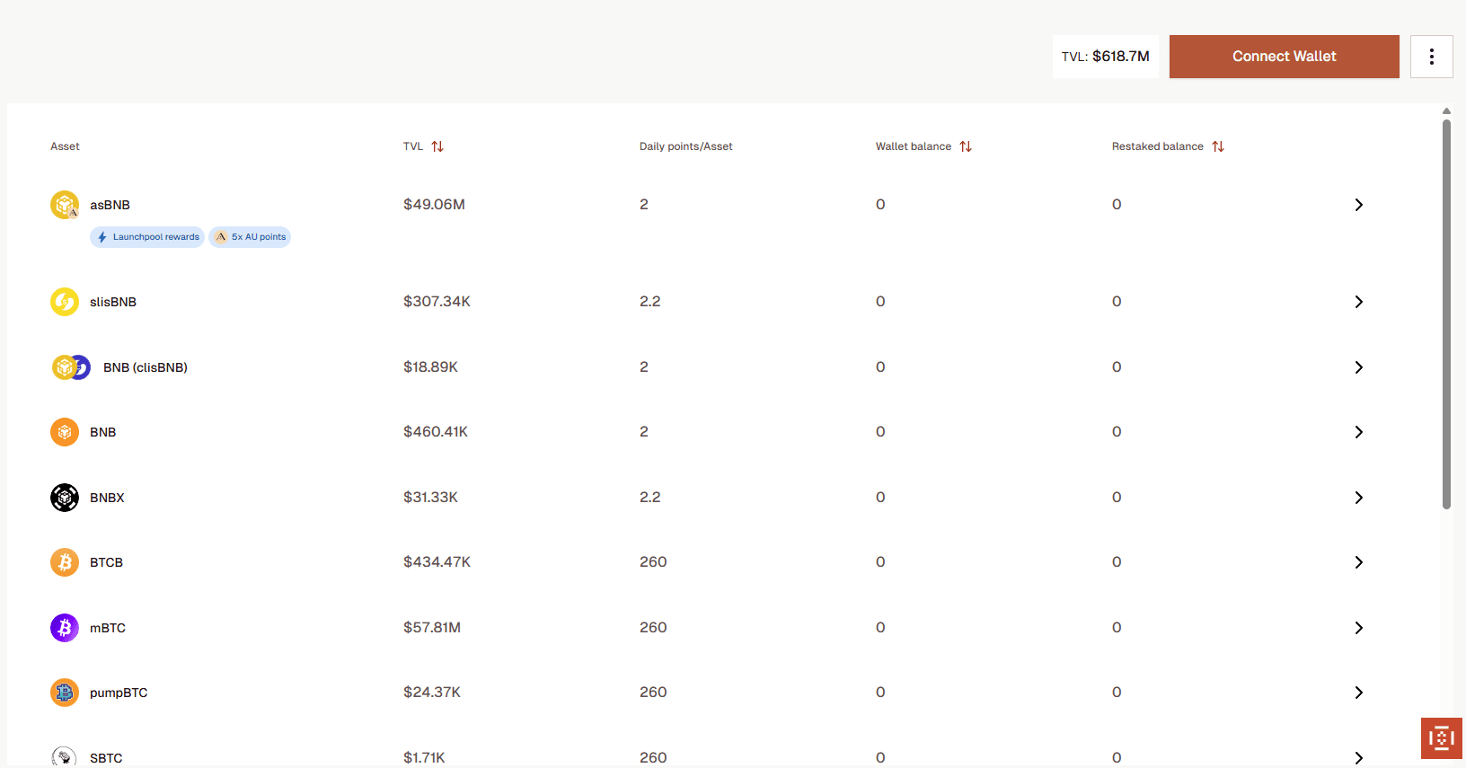Click the asBNB token icon
The width and height of the screenshot is (1466, 768).
click(x=65, y=205)
